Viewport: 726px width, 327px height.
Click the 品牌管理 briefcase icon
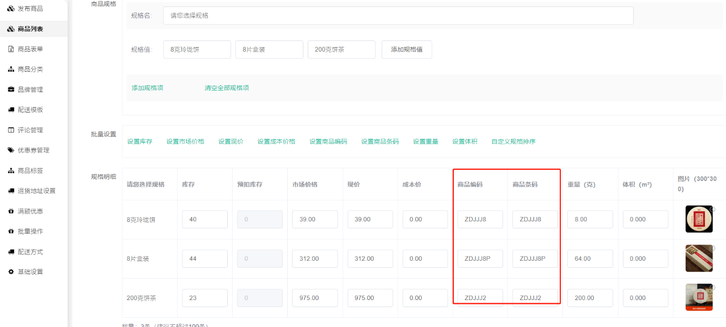(x=11, y=89)
